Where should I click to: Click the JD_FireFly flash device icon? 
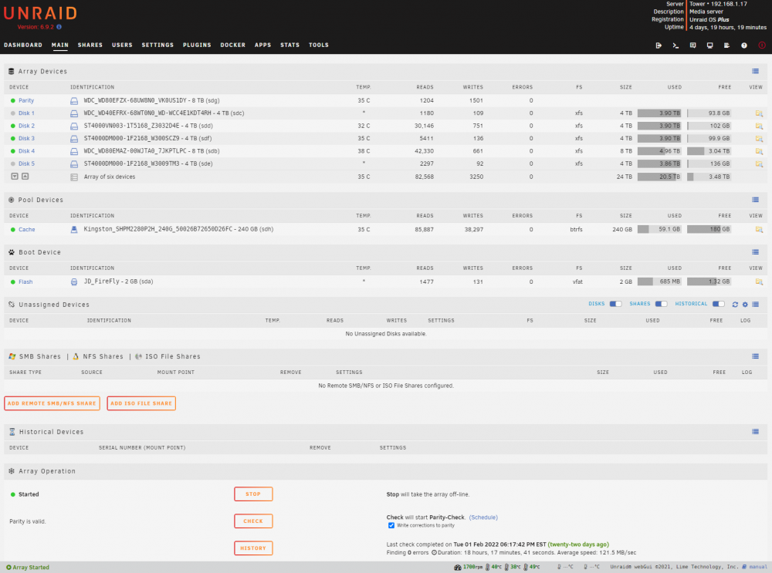click(74, 281)
